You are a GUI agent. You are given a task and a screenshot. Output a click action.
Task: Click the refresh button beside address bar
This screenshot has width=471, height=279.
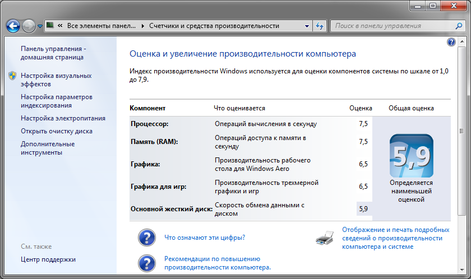(x=320, y=26)
